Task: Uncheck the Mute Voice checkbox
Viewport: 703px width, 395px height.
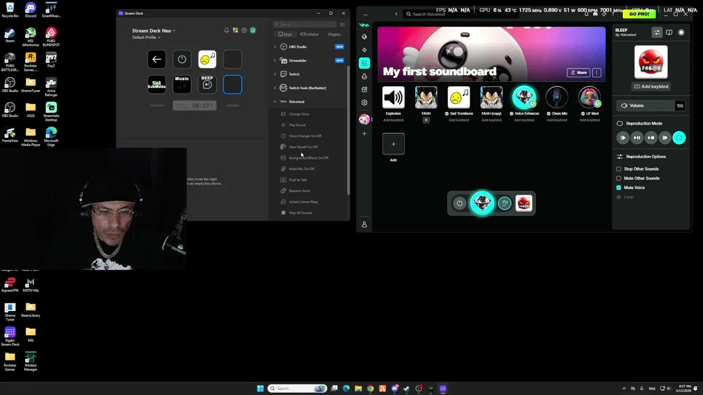Action: pyautogui.click(x=619, y=188)
